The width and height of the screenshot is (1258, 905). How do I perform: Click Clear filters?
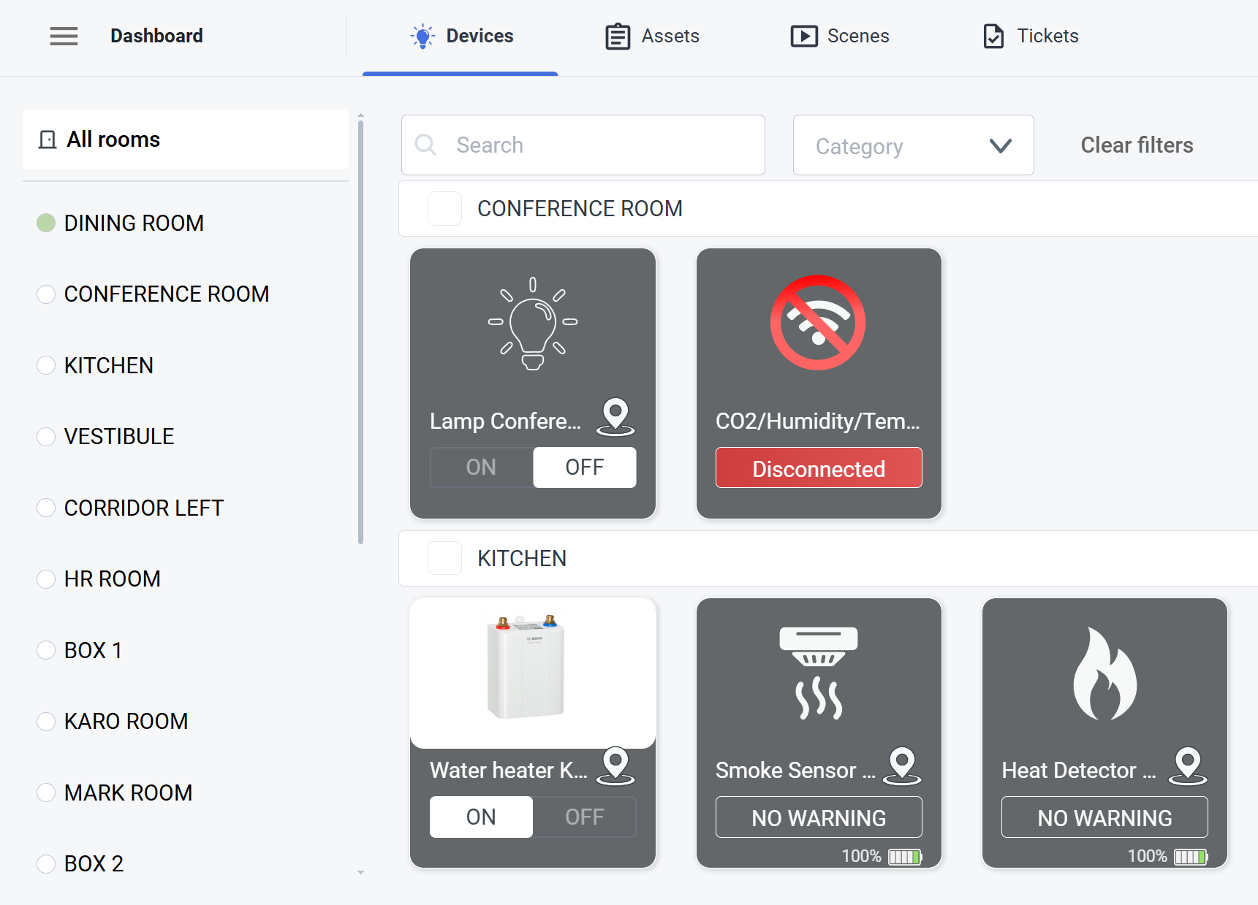pos(1137,145)
